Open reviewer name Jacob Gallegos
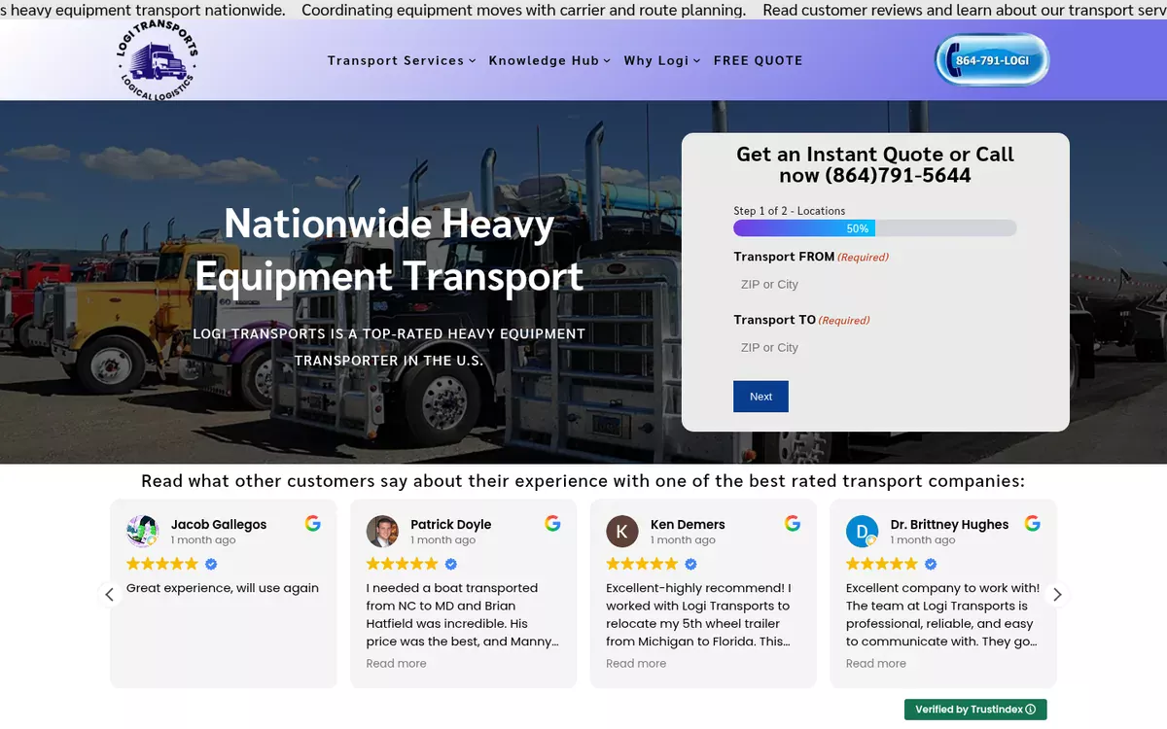 tap(219, 524)
